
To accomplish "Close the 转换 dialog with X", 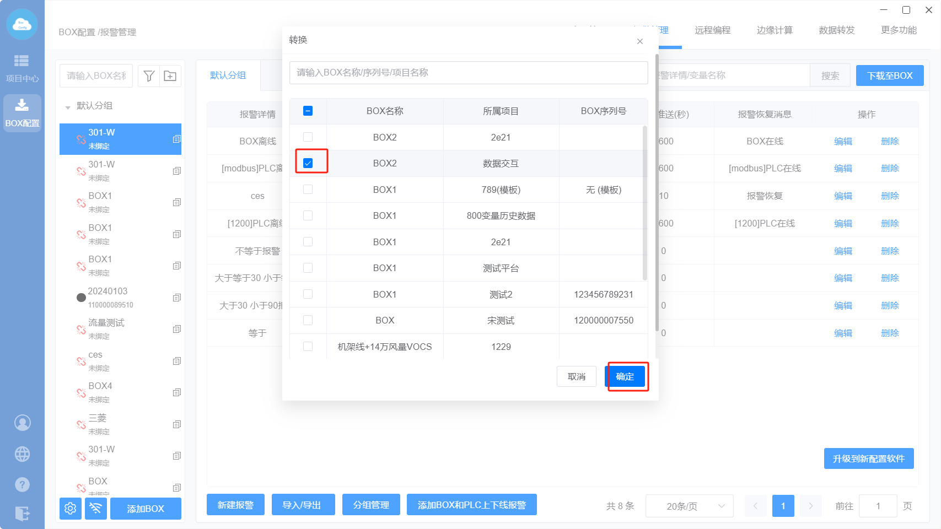I will coord(640,41).
